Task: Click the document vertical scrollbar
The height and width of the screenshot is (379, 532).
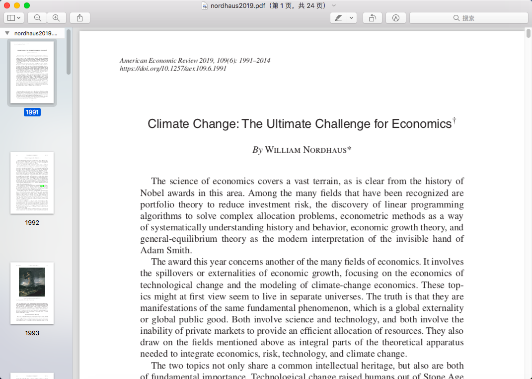Action: 528,33
